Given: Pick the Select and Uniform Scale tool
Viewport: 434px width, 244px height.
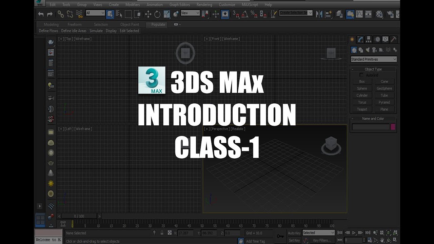Looking at the screenshot, I should 167,14.
